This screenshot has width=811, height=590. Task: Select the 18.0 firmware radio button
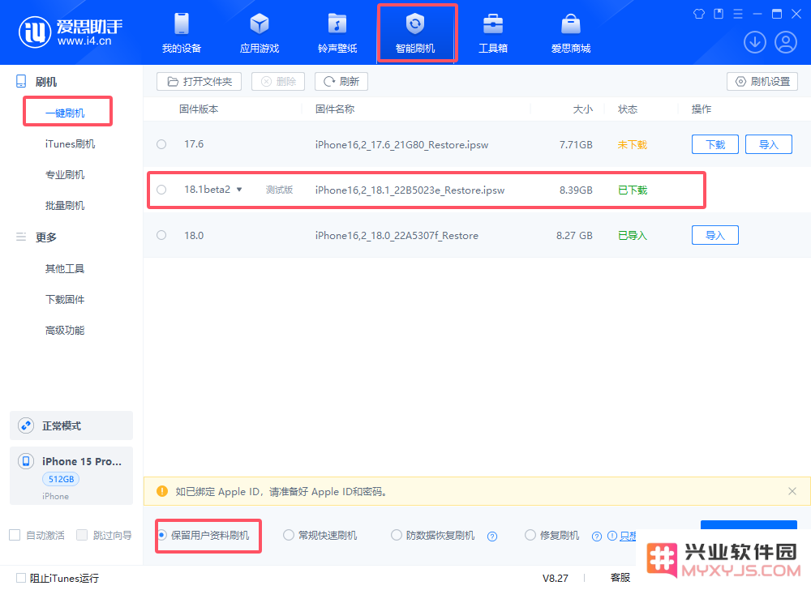point(161,235)
